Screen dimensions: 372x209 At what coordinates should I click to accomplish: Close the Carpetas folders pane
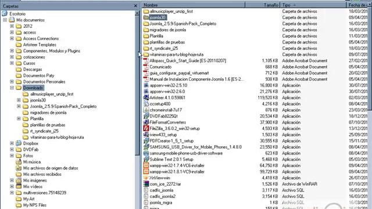[x=135, y=6]
